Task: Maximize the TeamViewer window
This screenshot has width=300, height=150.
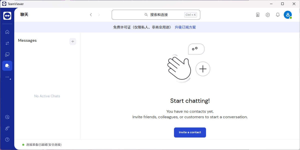Action: (x=282, y=4)
